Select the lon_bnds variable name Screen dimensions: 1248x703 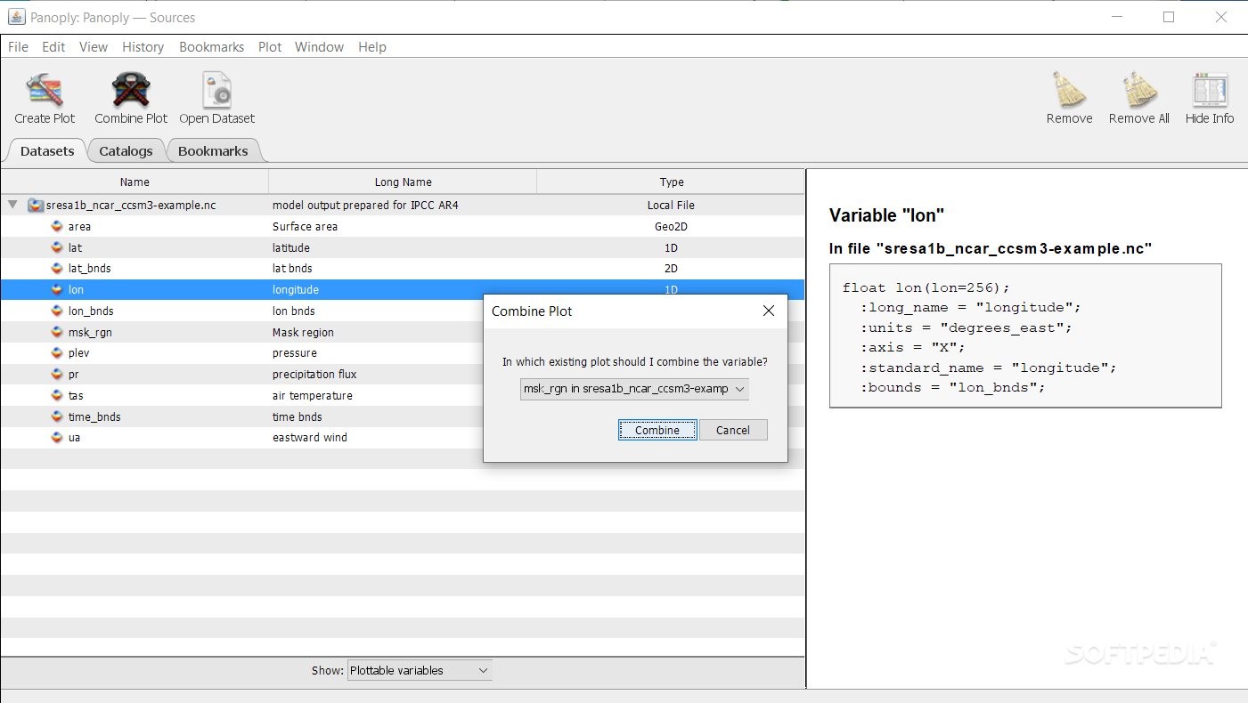pos(91,311)
